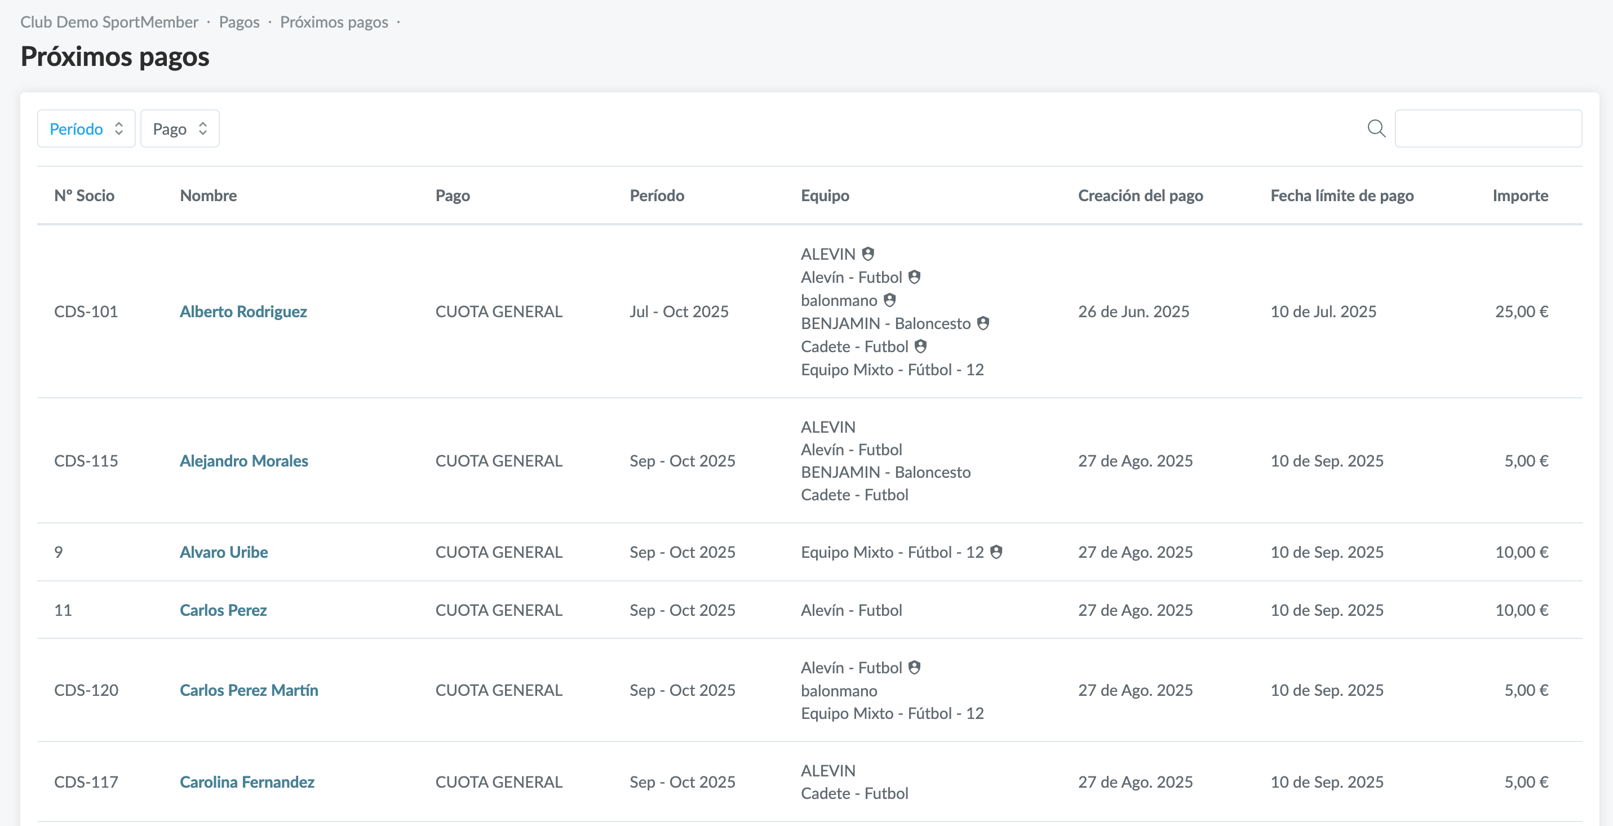
Task: Go to Pagos in the breadcrumb
Action: coord(239,23)
